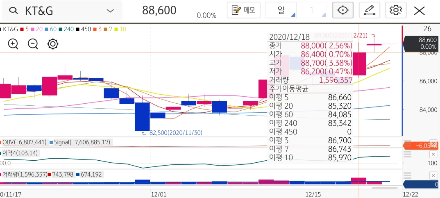Click the large blue 11/30 candlestick

point(142,116)
